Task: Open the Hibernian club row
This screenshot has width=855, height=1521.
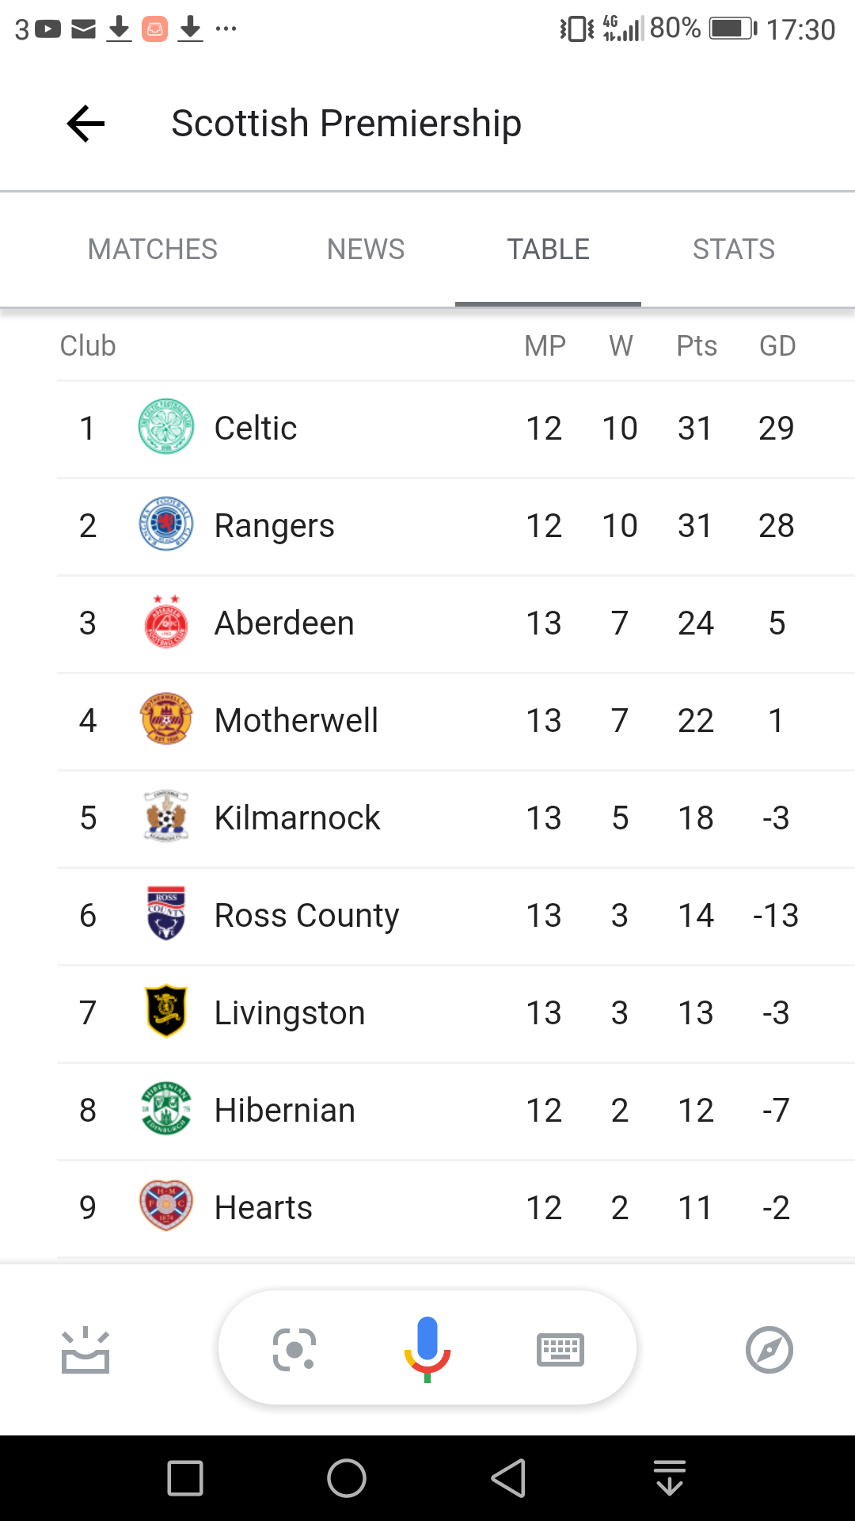Action: click(456, 1111)
